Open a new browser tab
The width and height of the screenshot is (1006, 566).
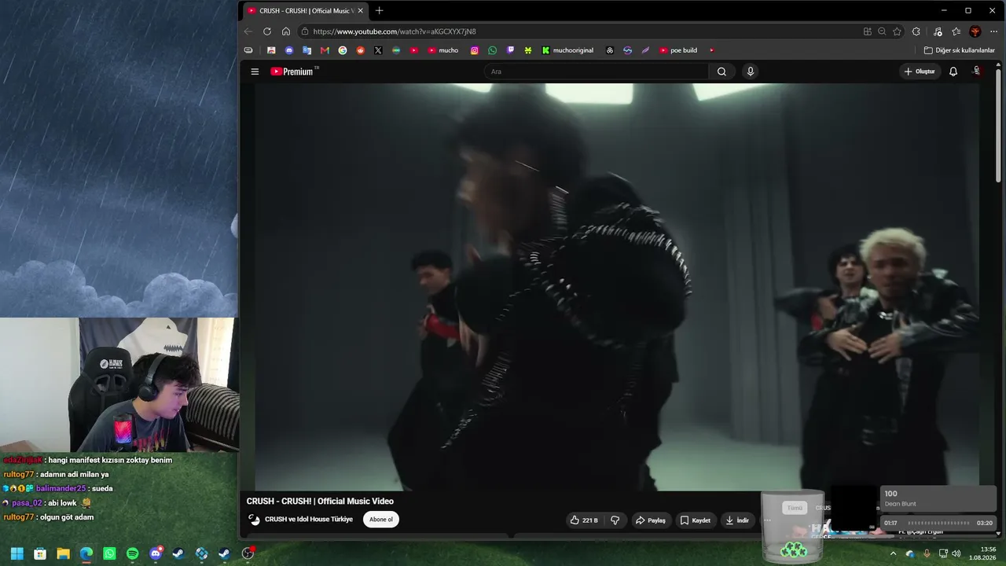pos(380,11)
